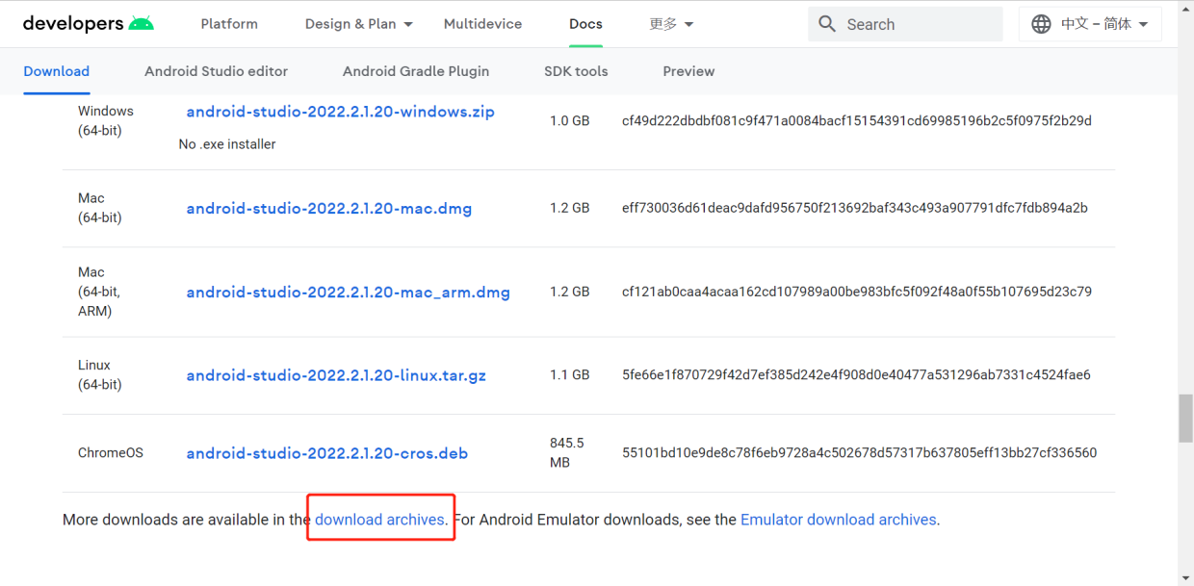Select the Windows zip checksum starting cf49d222
Screen dimensions: 1194x586
(x=857, y=121)
